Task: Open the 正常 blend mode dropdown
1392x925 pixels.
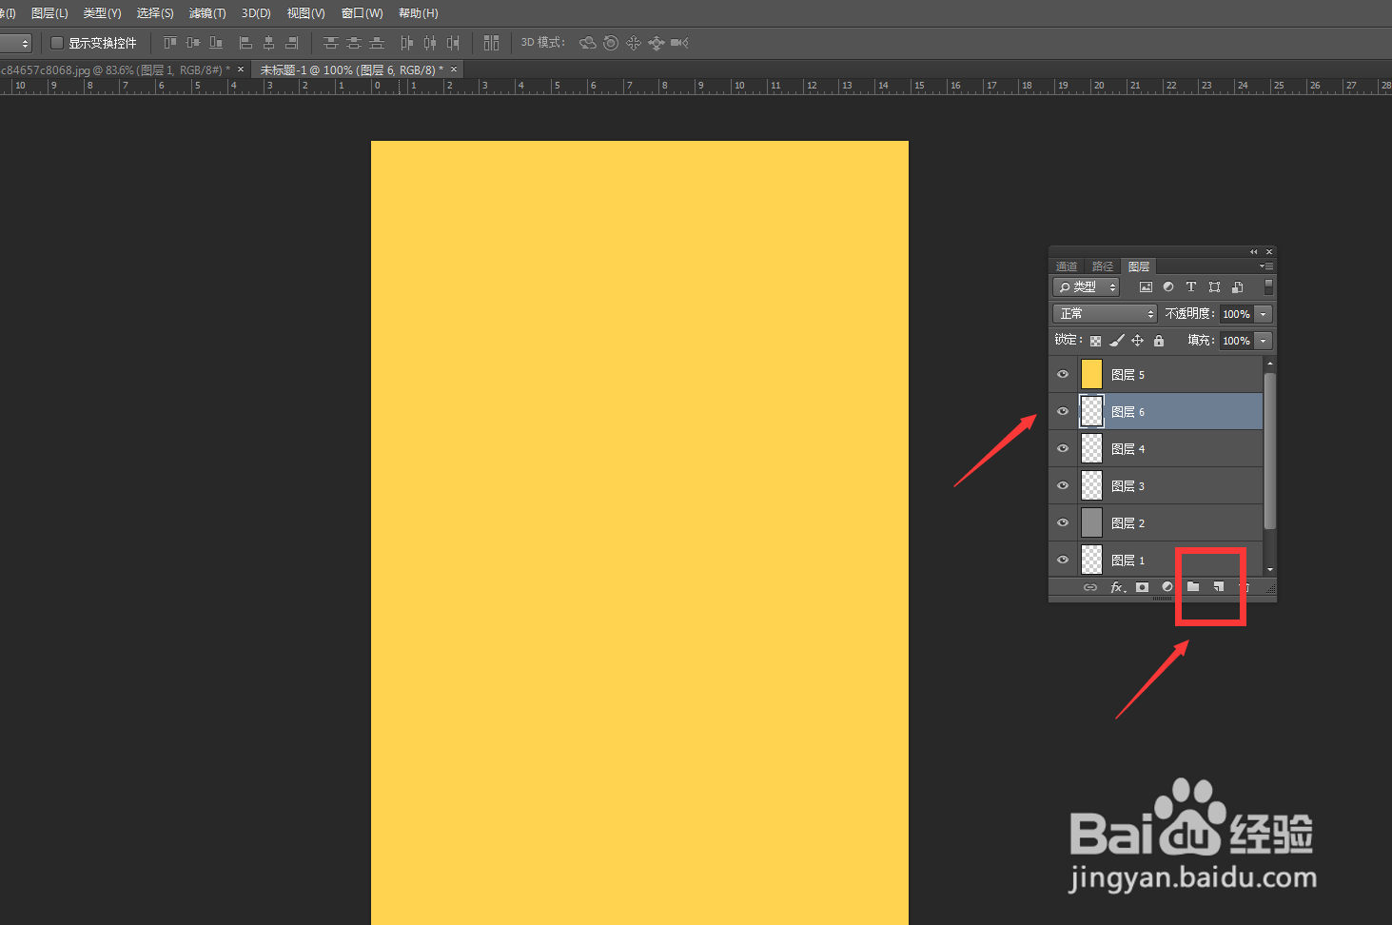Action: click(x=1105, y=313)
